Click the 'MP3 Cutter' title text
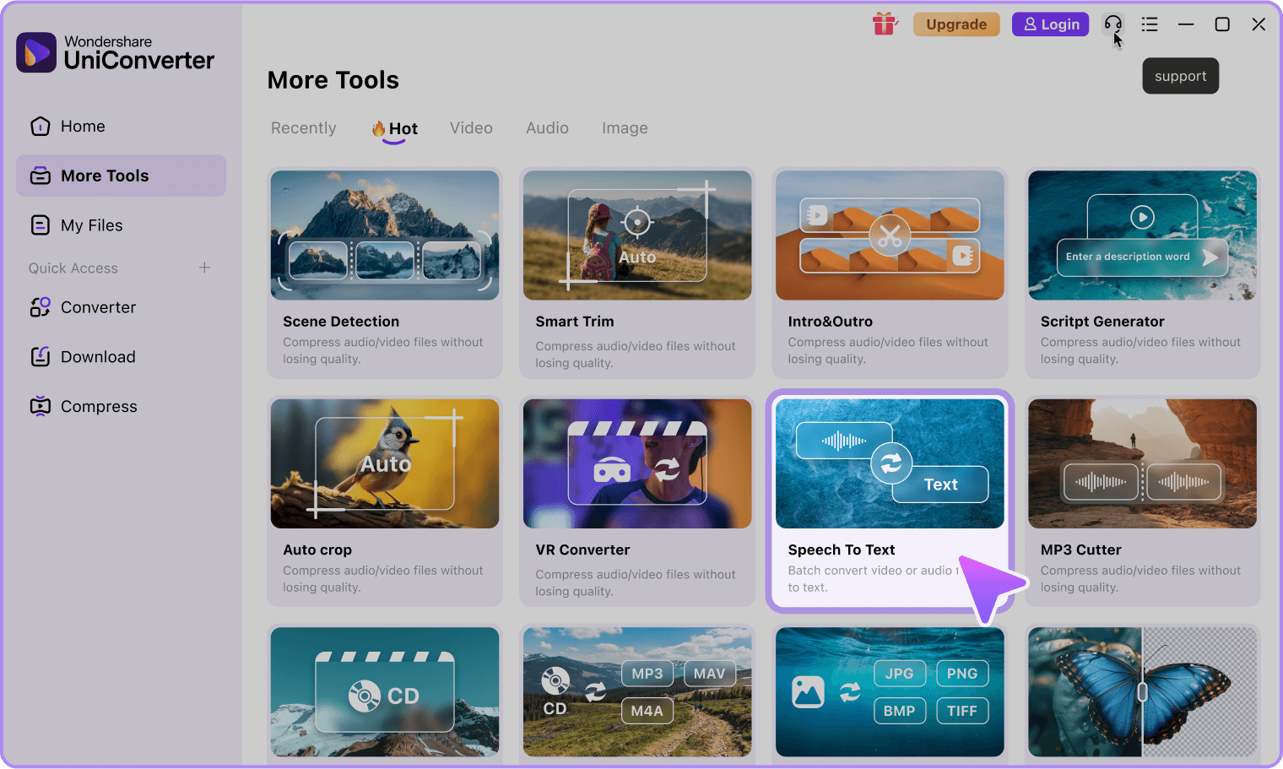The width and height of the screenshot is (1283, 769). [1081, 550]
